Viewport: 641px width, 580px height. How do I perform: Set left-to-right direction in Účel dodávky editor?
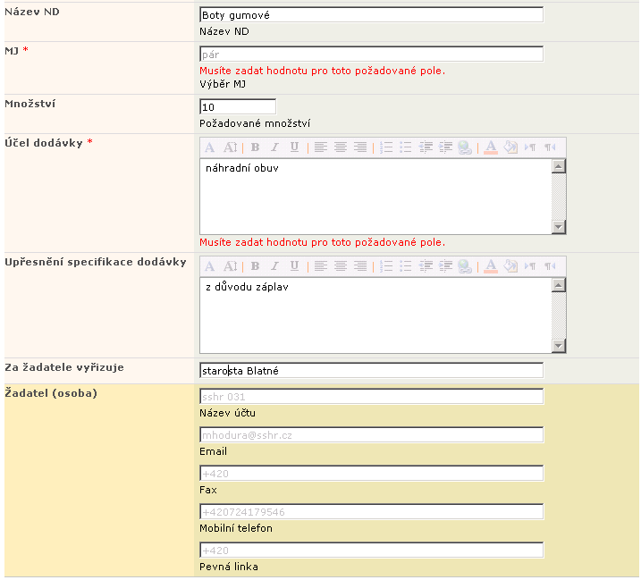(530, 147)
